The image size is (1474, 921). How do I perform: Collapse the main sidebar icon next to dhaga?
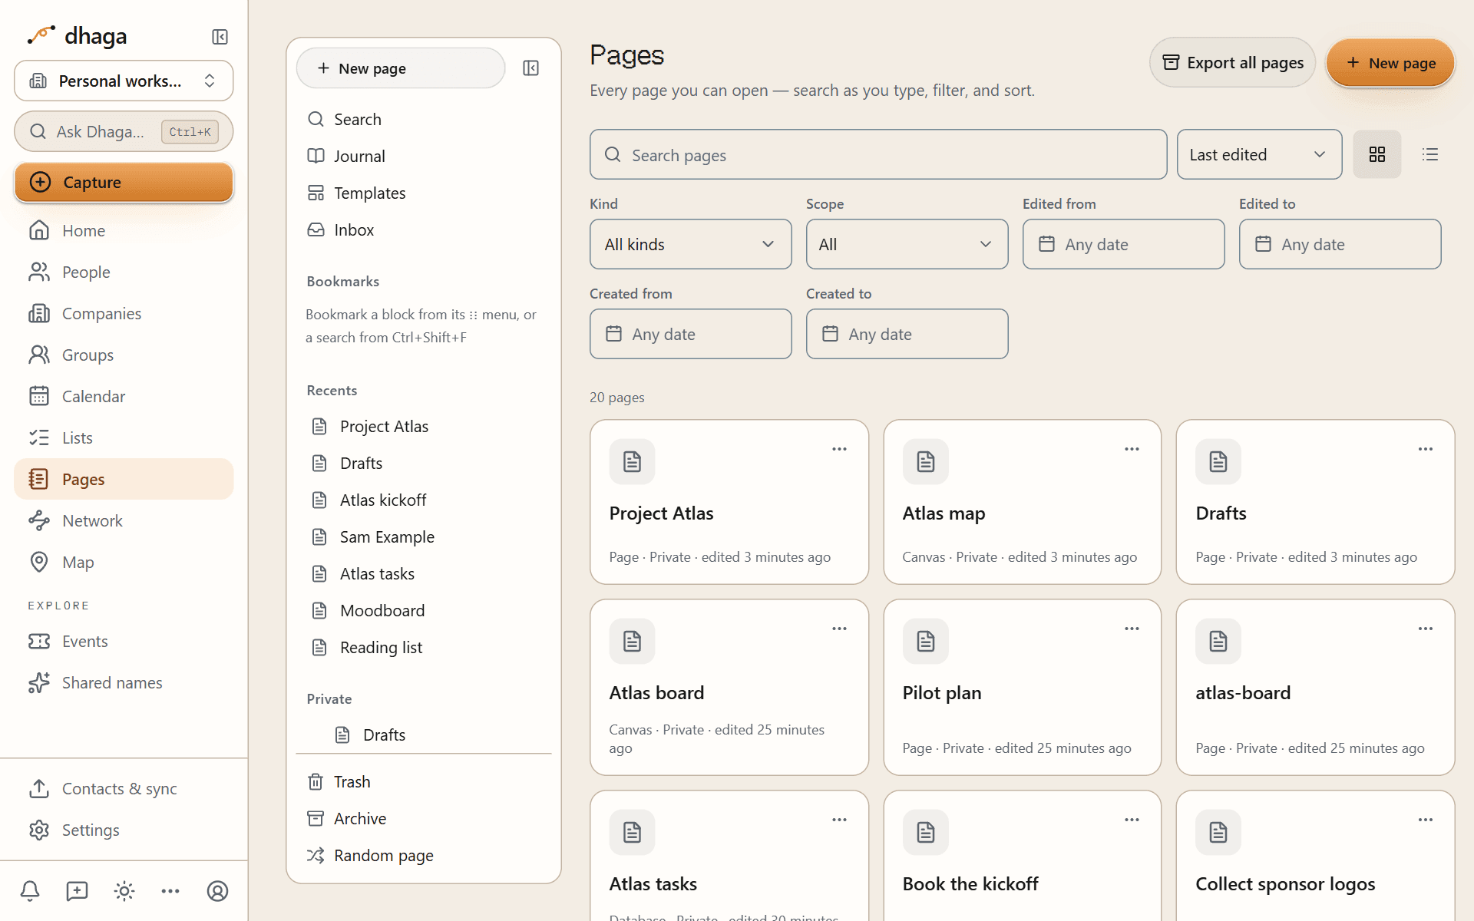220,37
